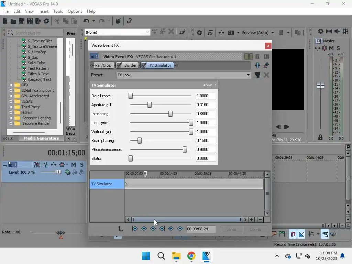Expand the Sapphire Lighting folder
352x264 pixels.
click(x=11, y=118)
